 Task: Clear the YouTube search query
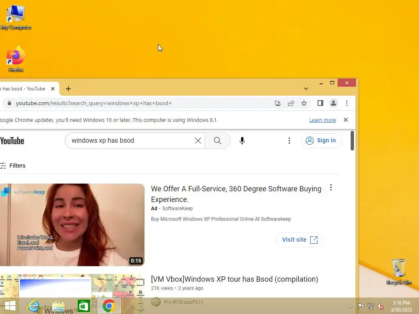pyautogui.click(x=198, y=141)
